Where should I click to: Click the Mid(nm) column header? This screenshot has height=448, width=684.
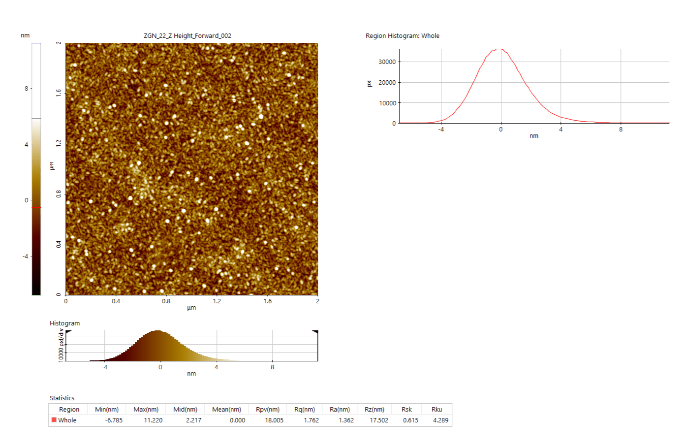[185, 409]
